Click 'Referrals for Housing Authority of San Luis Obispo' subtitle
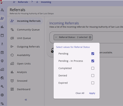 [x=32, y=14]
